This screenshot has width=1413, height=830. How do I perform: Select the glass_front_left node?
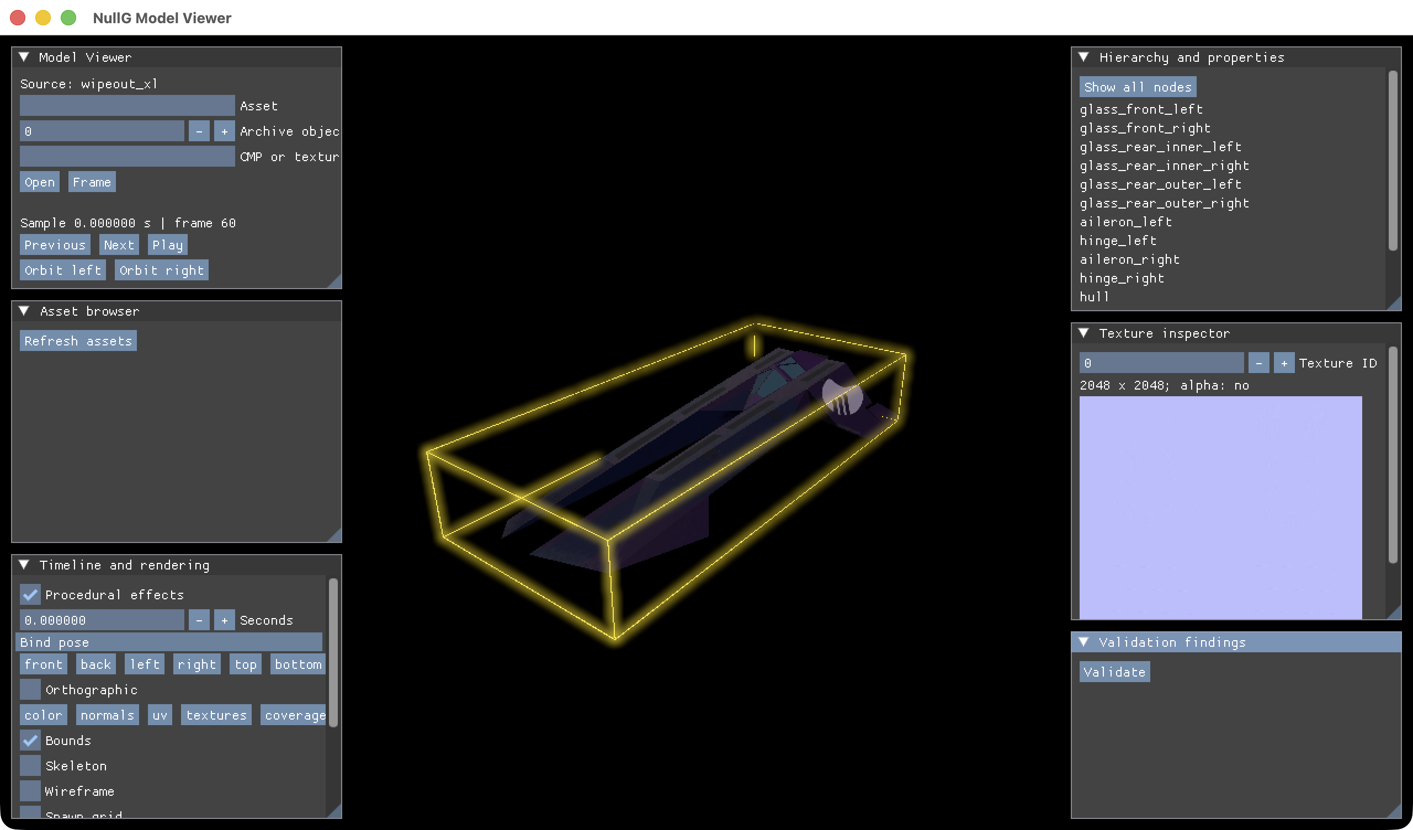pyautogui.click(x=1141, y=109)
